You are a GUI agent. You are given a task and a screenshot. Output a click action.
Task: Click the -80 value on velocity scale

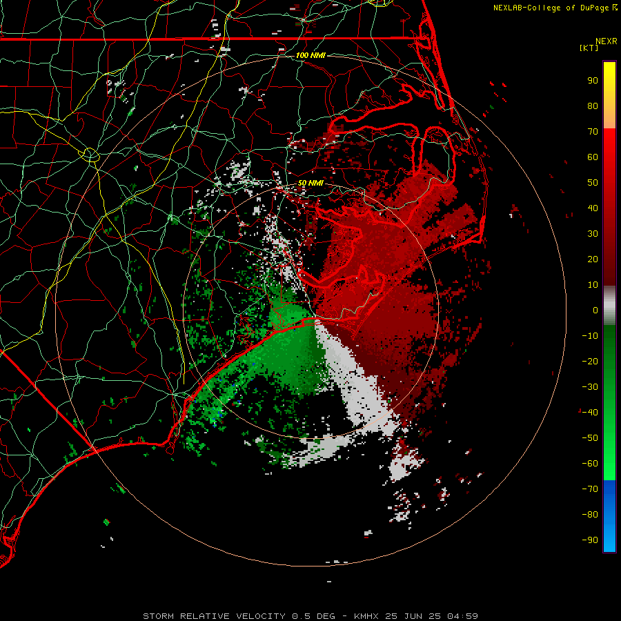[590, 515]
